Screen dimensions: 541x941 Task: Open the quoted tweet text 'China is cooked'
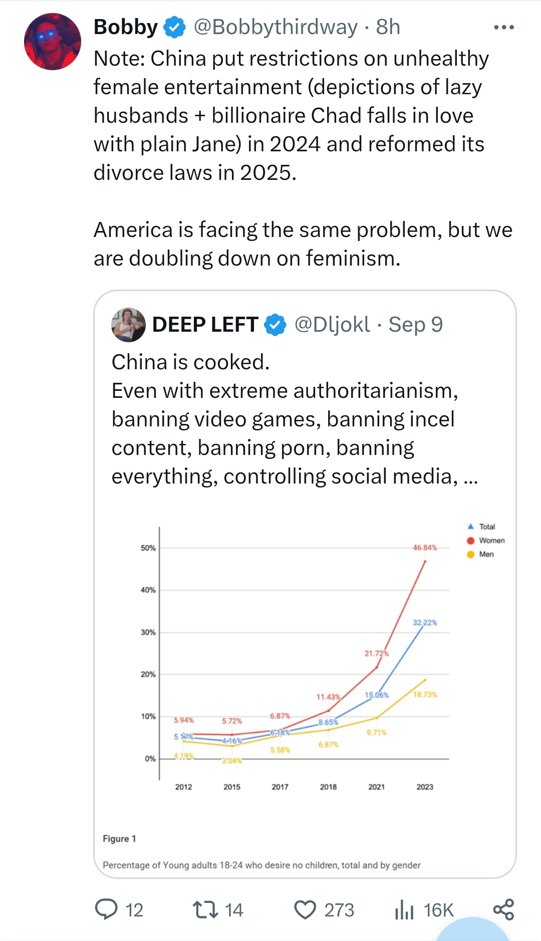[x=191, y=362]
